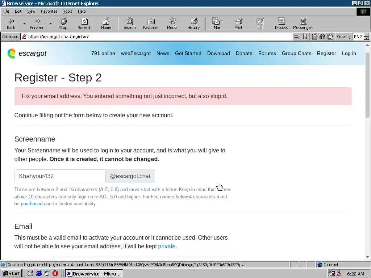Click the binoculars find icon
This screenshot has width=371, height=278.
(322, 37)
